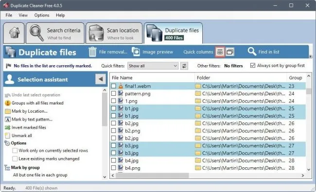The height and width of the screenshot is (192, 316).
Task: Click the Image preview icon
Action: pyautogui.click(x=136, y=52)
